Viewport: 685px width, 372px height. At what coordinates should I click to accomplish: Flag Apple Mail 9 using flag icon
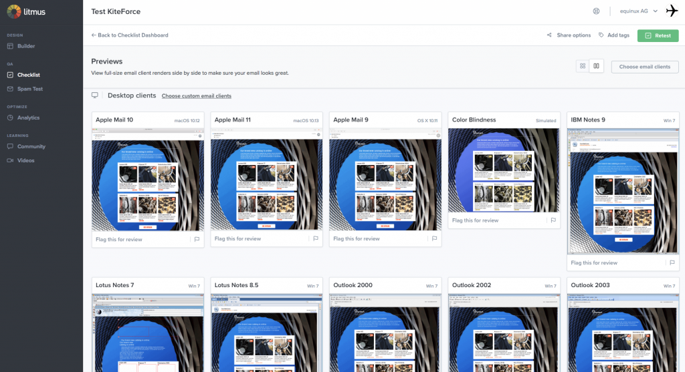pos(435,238)
